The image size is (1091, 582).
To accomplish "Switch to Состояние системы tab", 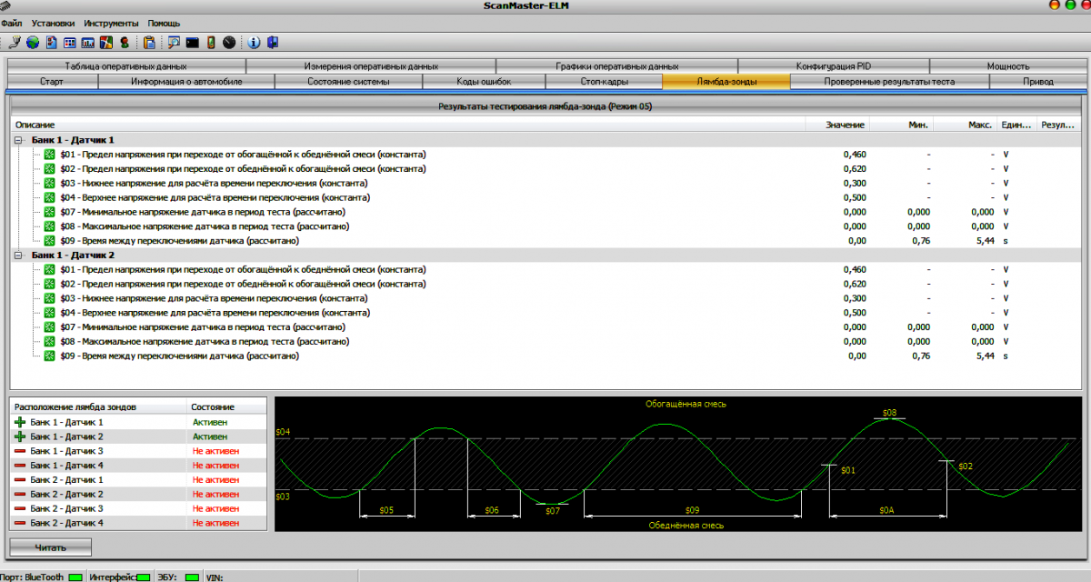I will (x=348, y=82).
